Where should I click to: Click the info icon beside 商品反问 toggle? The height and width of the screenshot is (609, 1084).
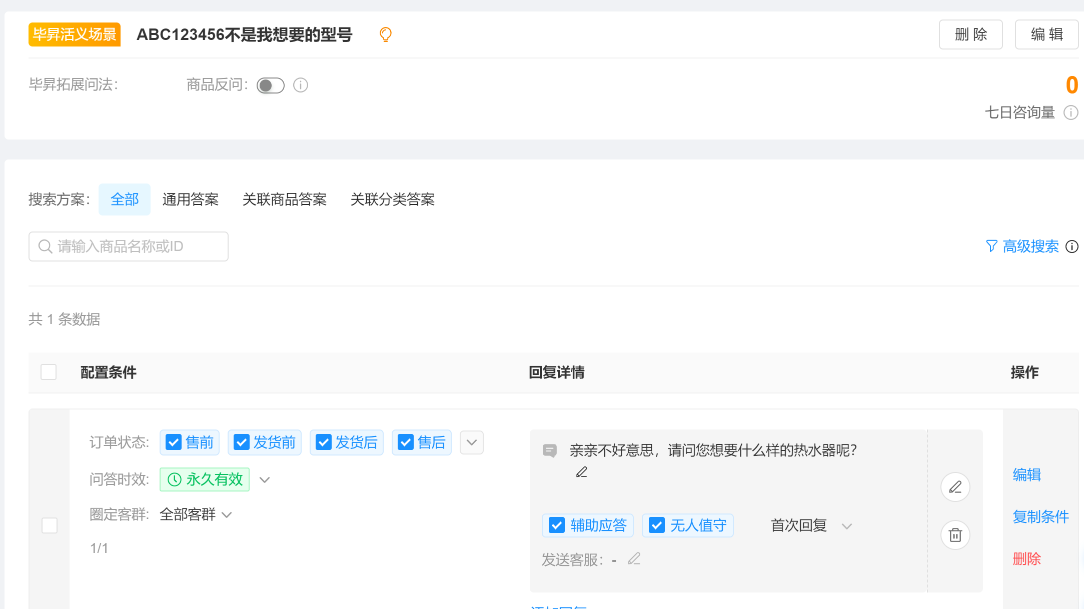pos(300,85)
